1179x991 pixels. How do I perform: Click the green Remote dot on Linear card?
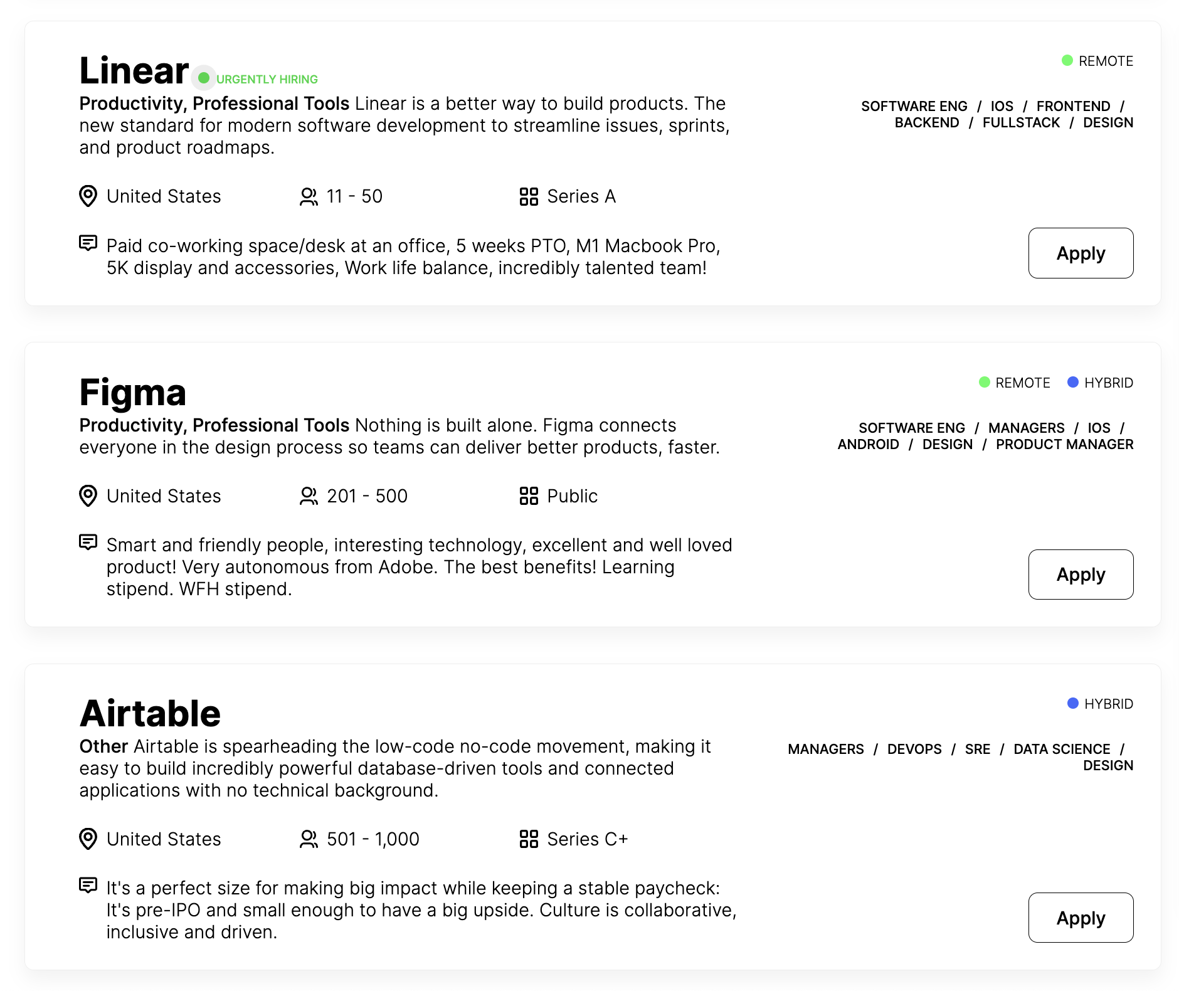1067,60
